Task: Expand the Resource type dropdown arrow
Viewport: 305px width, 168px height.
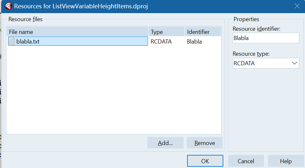Action: [x=295, y=63]
